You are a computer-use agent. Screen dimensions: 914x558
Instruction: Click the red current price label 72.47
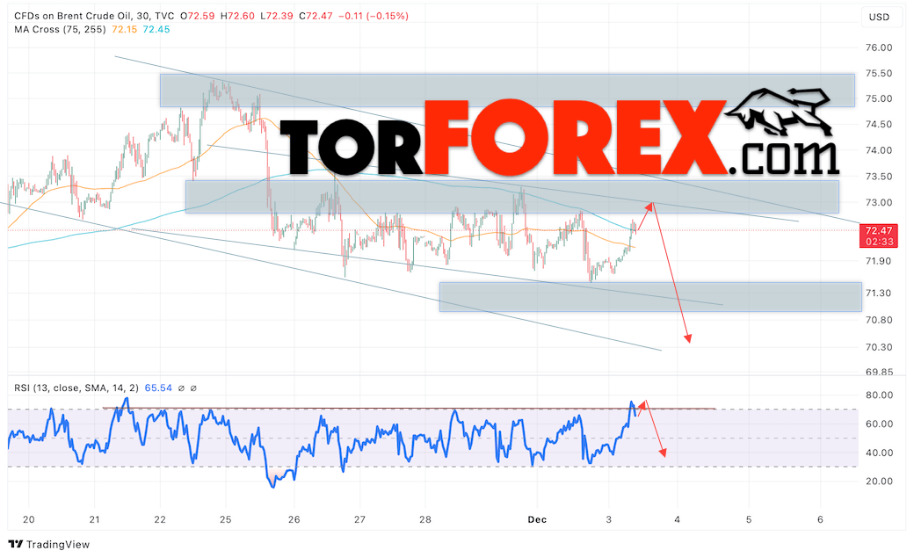tap(879, 231)
